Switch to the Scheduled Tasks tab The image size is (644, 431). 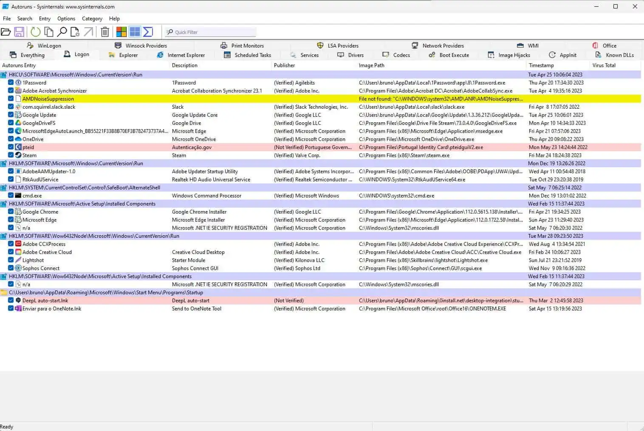click(247, 55)
